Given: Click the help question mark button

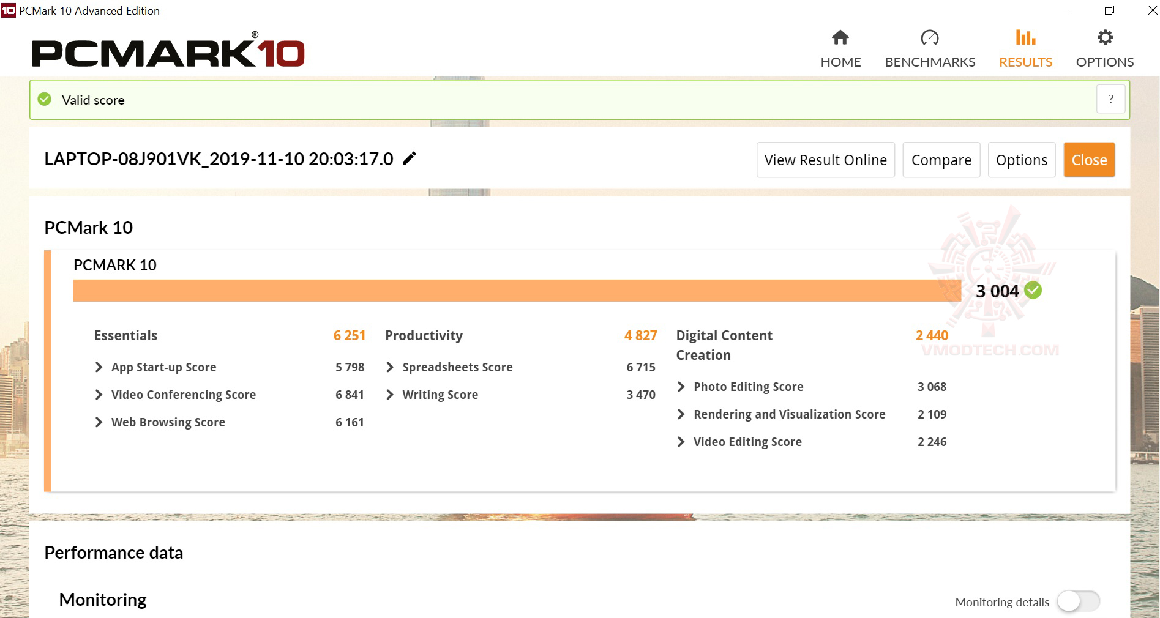Looking at the screenshot, I should point(1110,99).
